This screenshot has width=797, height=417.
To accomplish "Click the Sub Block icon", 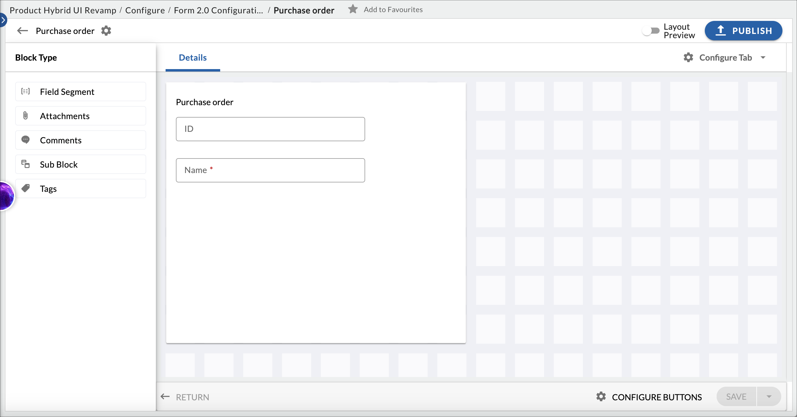I will pos(25,164).
